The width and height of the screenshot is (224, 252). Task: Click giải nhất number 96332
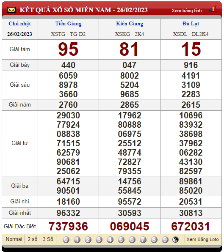coord(68,213)
